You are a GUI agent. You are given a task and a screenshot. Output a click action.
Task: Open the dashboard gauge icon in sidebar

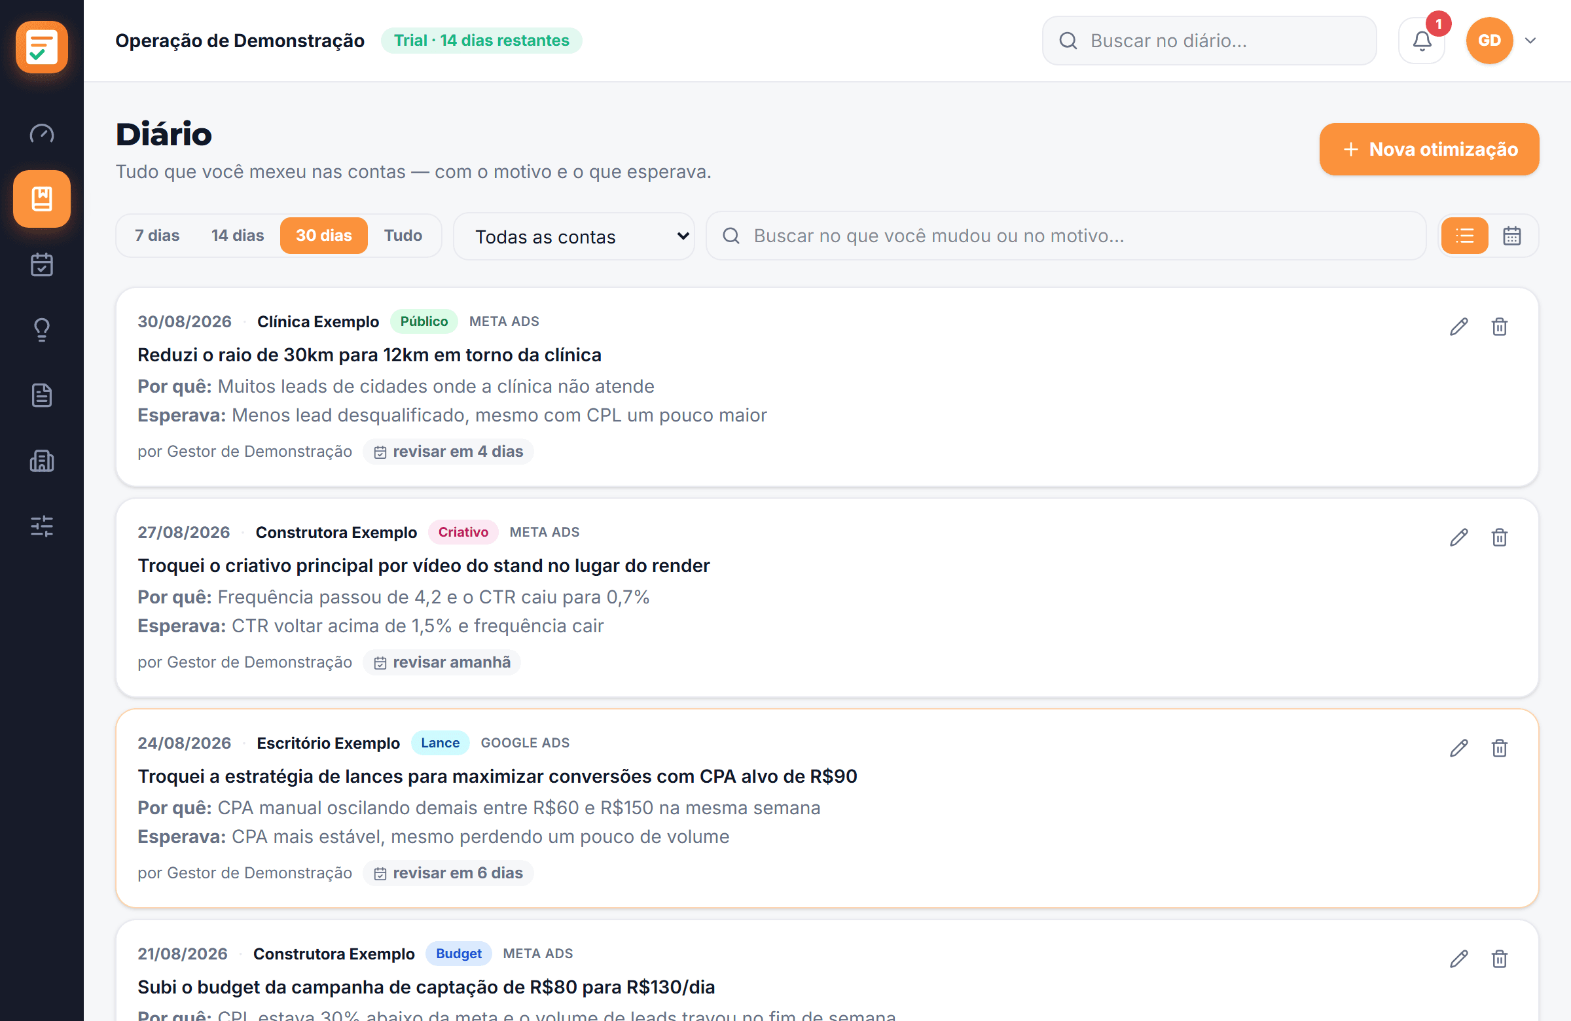pos(42,134)
